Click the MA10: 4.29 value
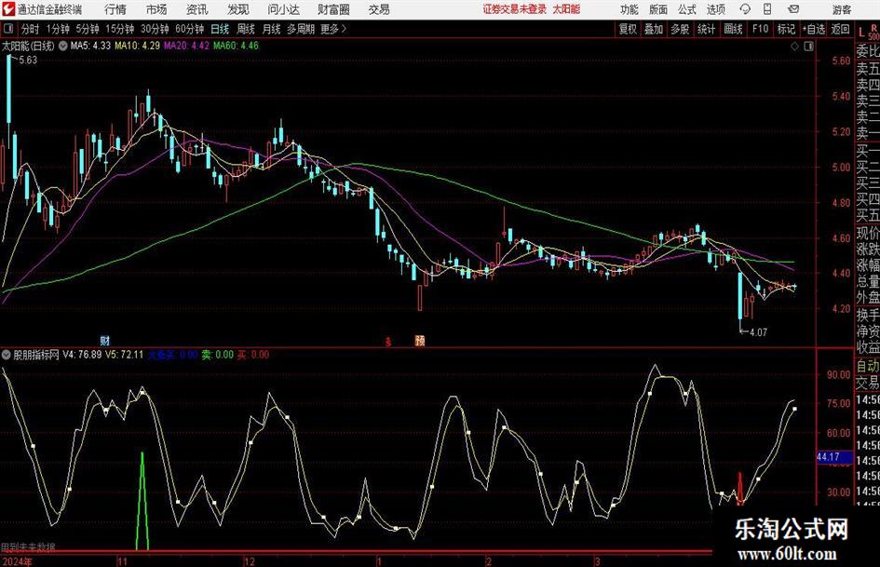This screenshot has height=567, width=880. (x=137, y=46)
